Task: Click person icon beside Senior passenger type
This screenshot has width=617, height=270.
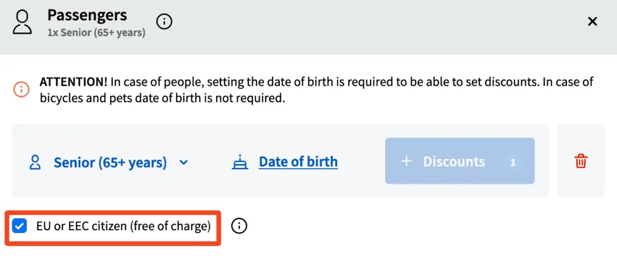Action: 35,162
